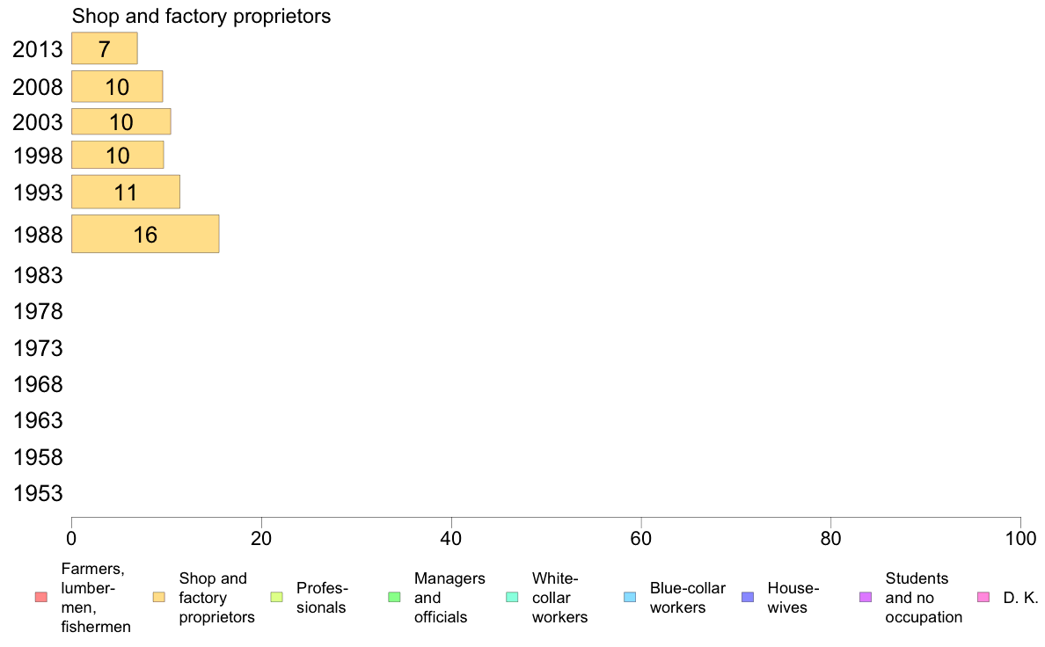Click the 1983 year label
This screenshot has width=1045, height=647.
click(39, 275)
